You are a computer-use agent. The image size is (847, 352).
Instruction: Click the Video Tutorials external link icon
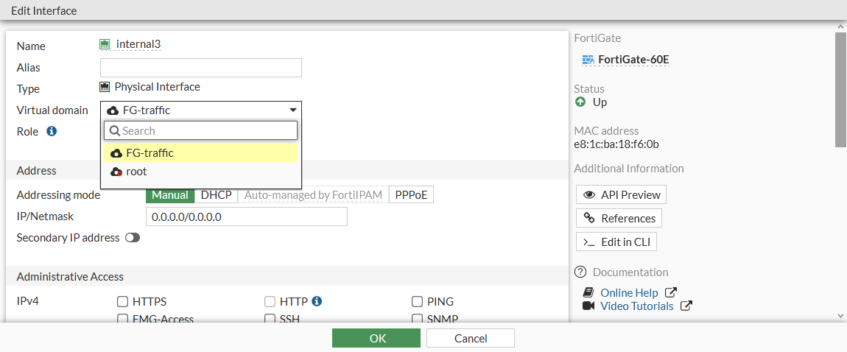tap(686, 306)
